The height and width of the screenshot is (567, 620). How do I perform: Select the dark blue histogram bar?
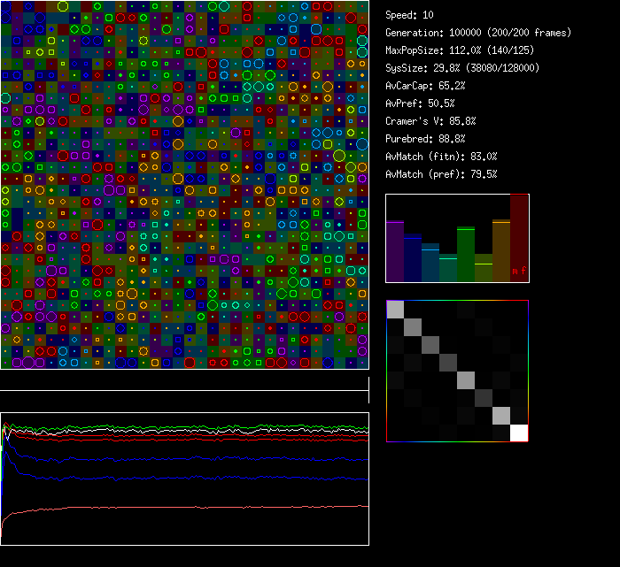click(413, 258)
